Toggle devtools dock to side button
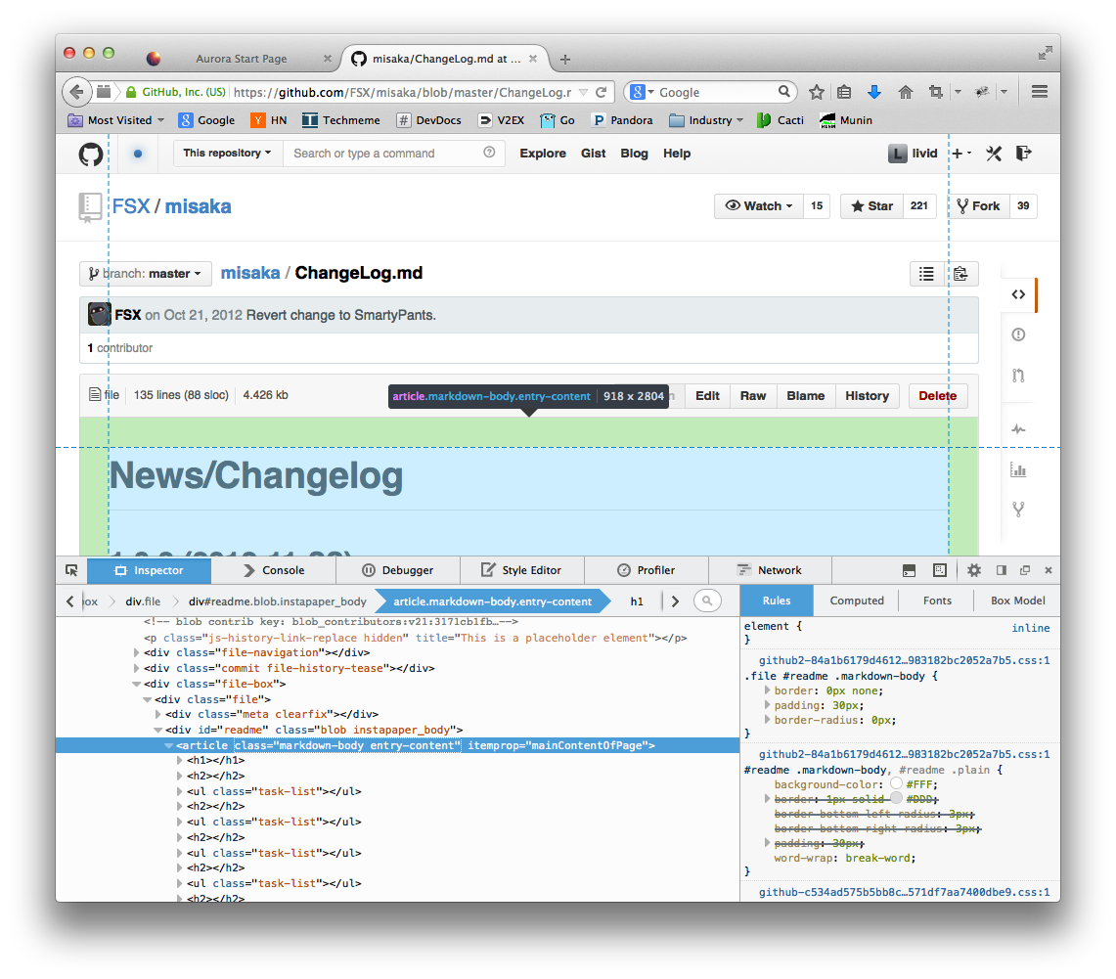The image size is (1116, 979). tap(1001, 570)
